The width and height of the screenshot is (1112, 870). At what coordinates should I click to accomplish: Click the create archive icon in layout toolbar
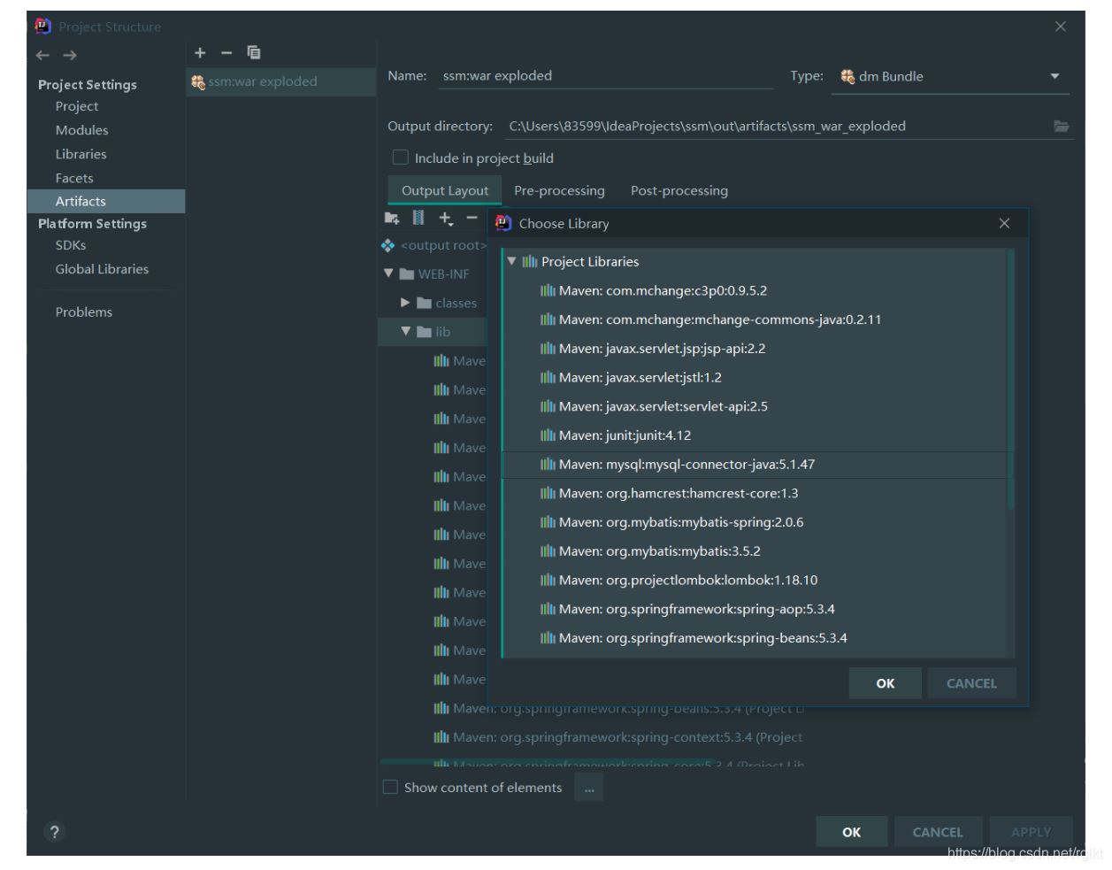coord(418,218)
